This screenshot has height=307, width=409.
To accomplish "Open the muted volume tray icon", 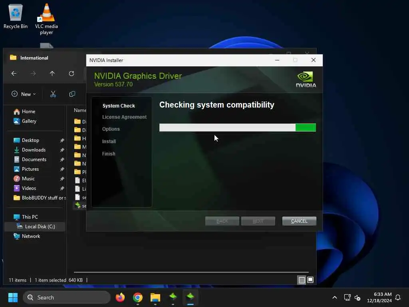I will pyautogui.click(x=357, y=297).
